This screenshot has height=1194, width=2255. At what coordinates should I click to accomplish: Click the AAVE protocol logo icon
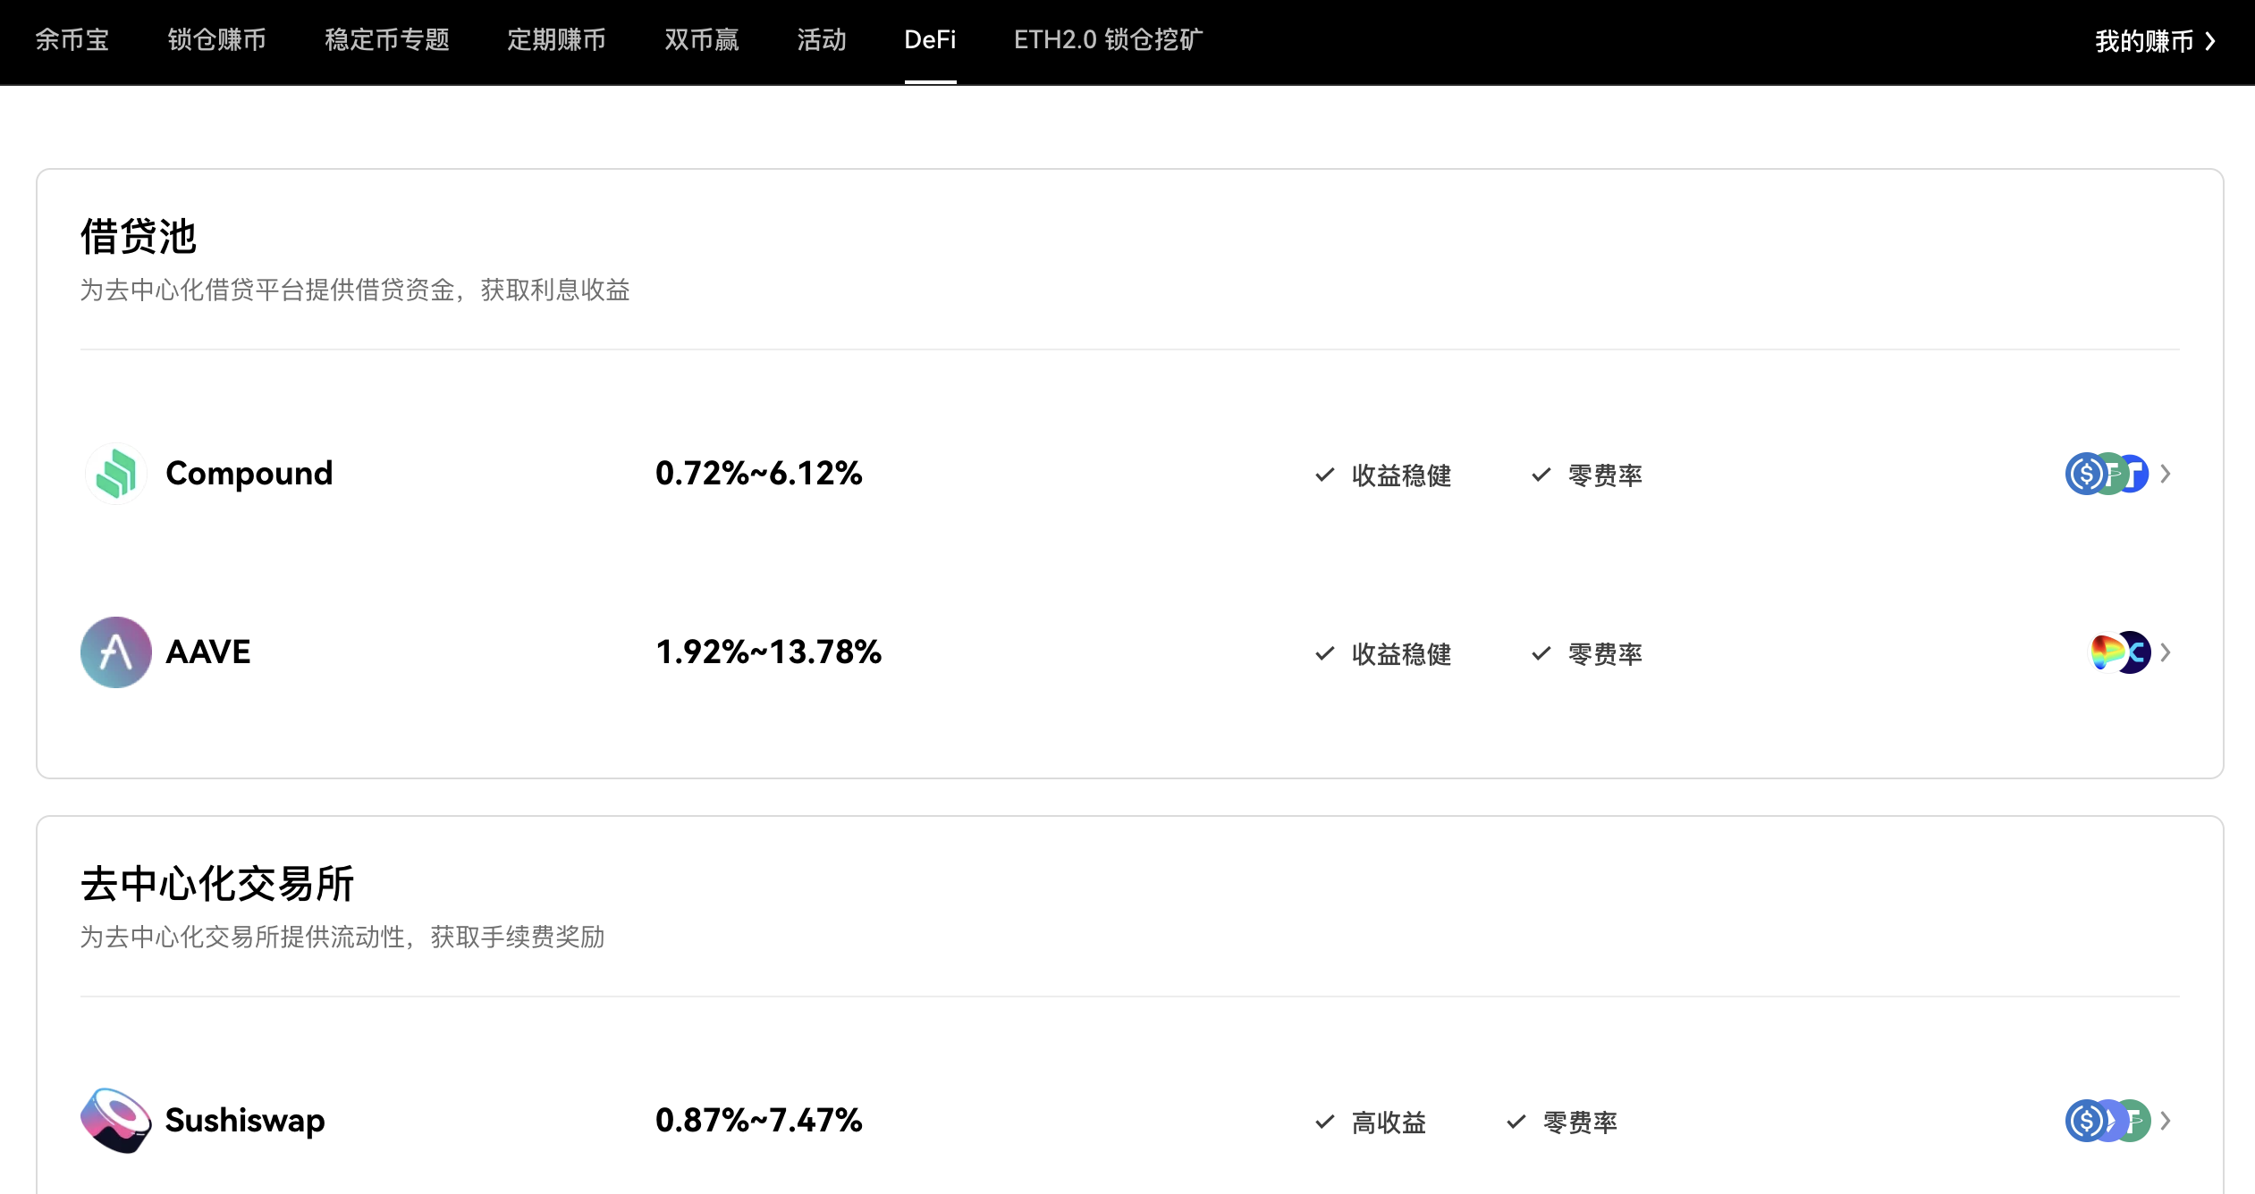(116, 652)
